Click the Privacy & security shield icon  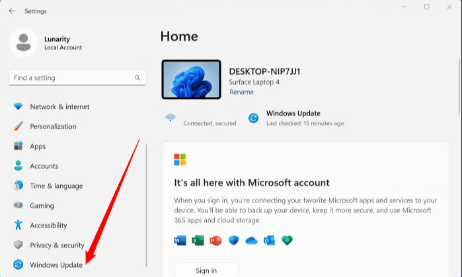pos(19,245)
